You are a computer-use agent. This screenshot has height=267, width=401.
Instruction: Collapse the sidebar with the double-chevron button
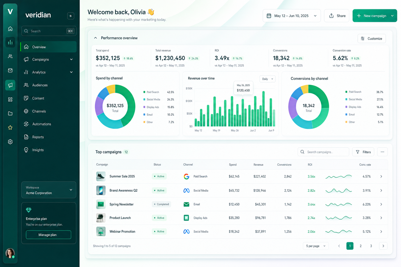tap(70, 16)
